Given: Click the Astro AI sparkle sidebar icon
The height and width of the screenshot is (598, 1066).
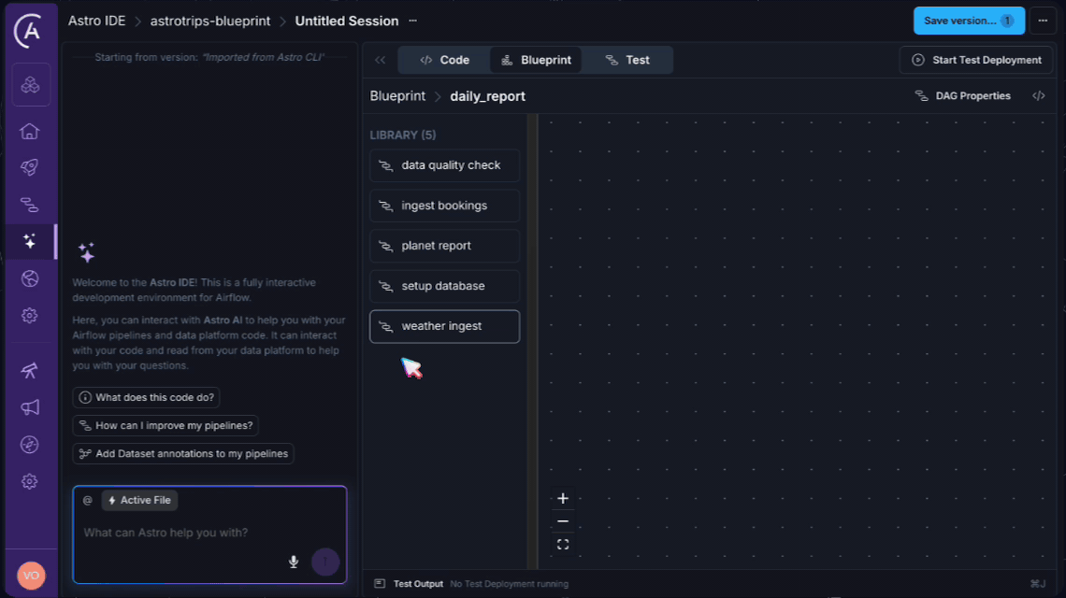Looking at the screenshot, I should [x=29, y=241].
